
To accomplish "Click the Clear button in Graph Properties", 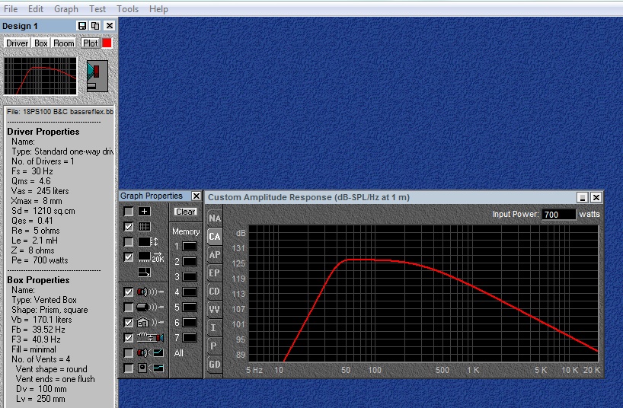I will click(x=186, y=212).
